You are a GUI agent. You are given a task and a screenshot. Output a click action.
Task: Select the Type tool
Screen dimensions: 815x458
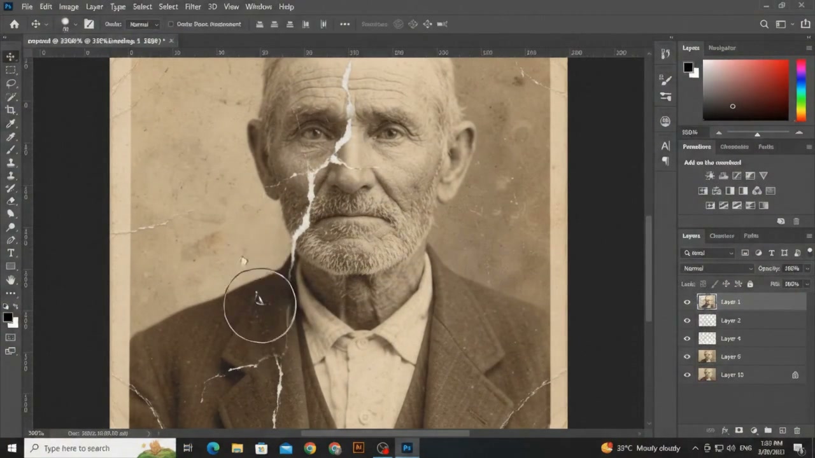tap(11, 253)
